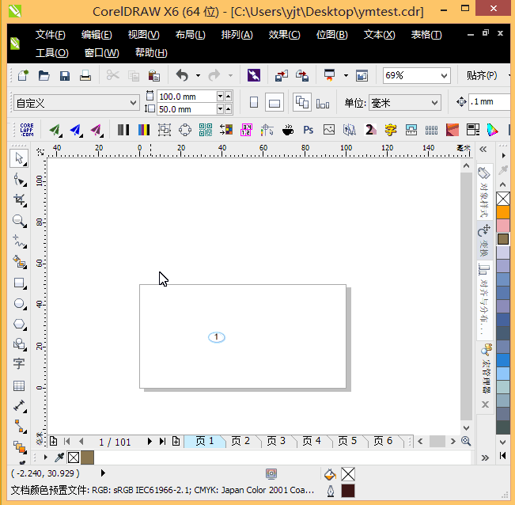515x505 pixels.
Task: Click the Save floppy icon
Action: click(65, 75)
